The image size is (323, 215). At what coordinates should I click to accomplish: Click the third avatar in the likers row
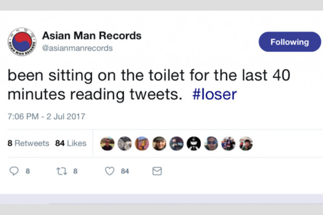coord(142,144)
